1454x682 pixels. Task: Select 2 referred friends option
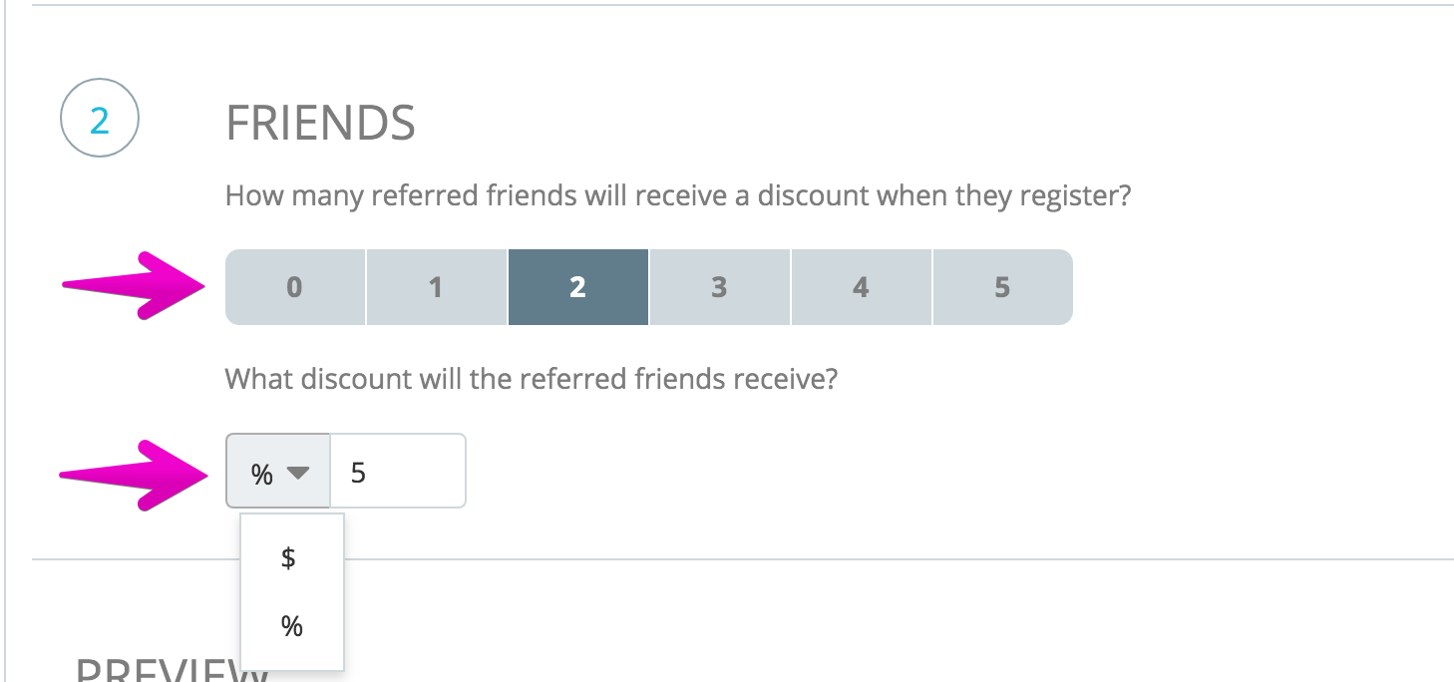coord(578,287)
